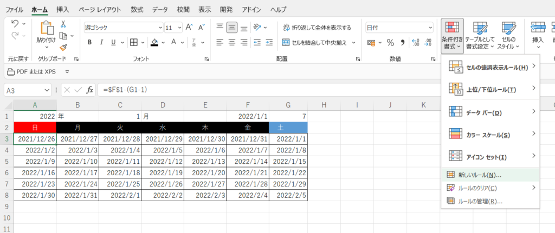Screen dimensions: 555x233
Task: Toggle bold formatting
Action: [x=89, y=42]
